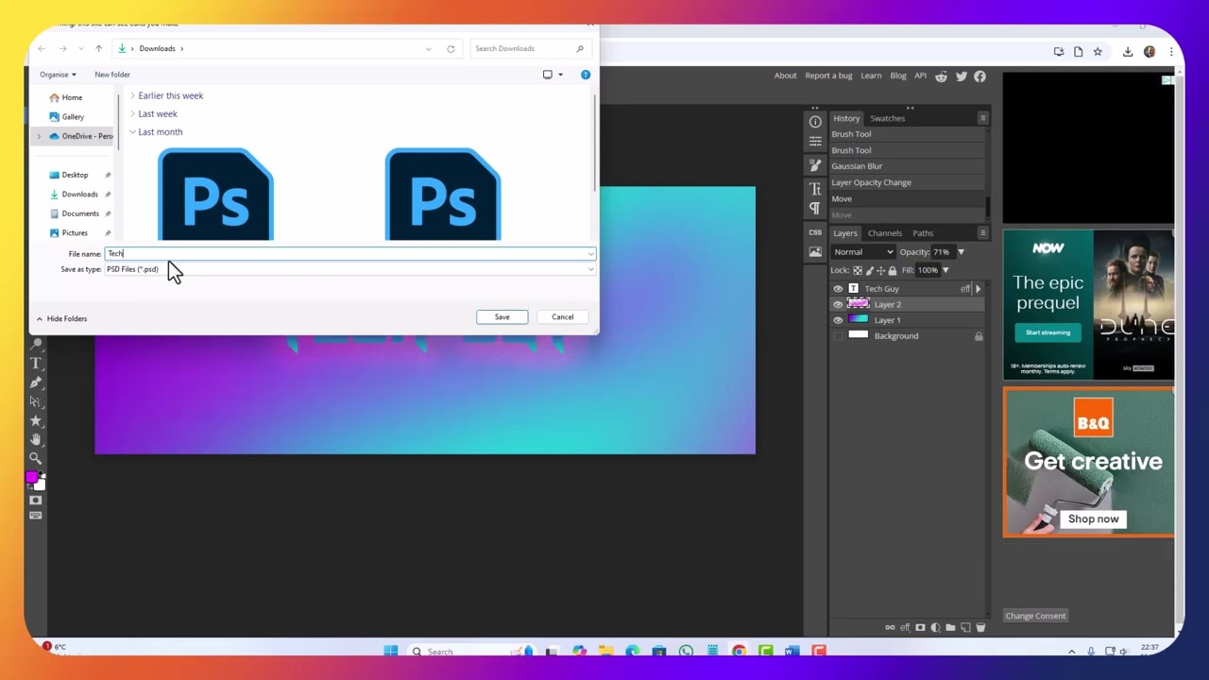Viewport: 1209px width, 680px height.
Task: Pick the white background color swatch
Action: click(x=41, y=485)
